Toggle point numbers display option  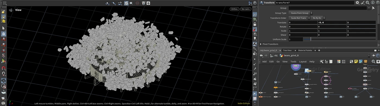pyautogui.click(x=255, y=74)
